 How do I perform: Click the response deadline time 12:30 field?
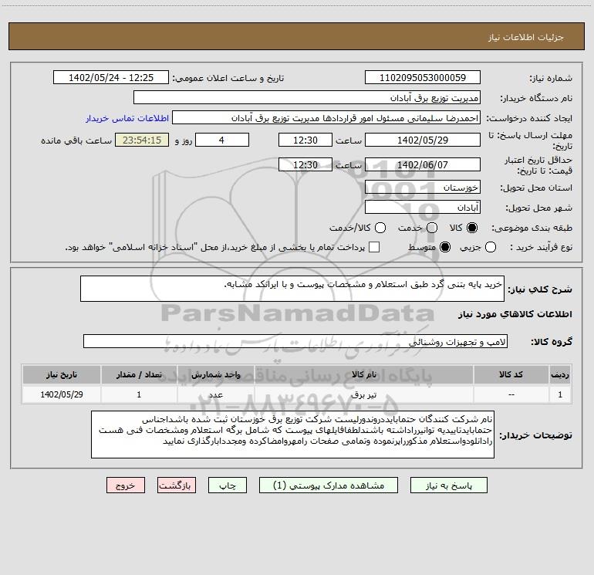pyautogui.click(x=305, y=140)
